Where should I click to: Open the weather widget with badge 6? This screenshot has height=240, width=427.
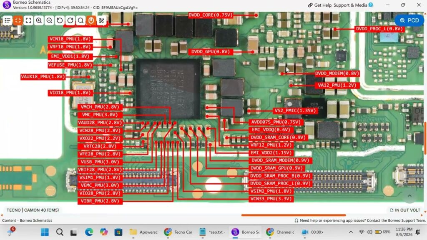click(11, 232)
